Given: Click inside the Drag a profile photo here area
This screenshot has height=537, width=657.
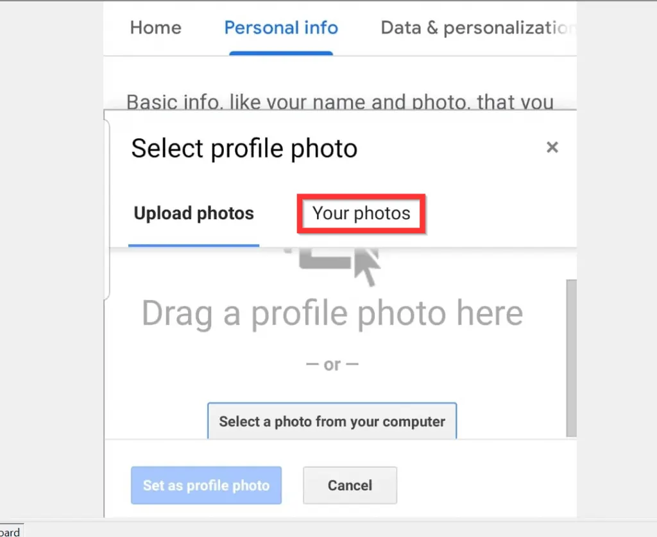Looking at the screenshot, I should click(332, 314).
